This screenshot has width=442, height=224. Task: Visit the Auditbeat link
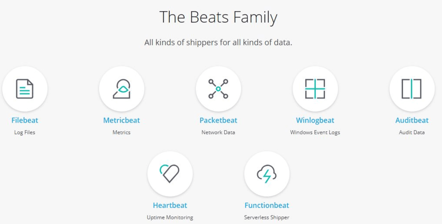tap(412, 120)
